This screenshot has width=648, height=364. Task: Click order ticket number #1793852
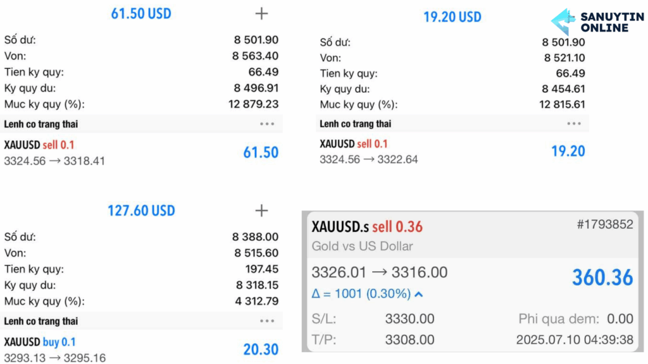(605, 224)
